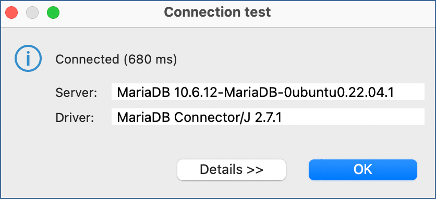Confirm the dialog with the OK button

coord(363,169)
